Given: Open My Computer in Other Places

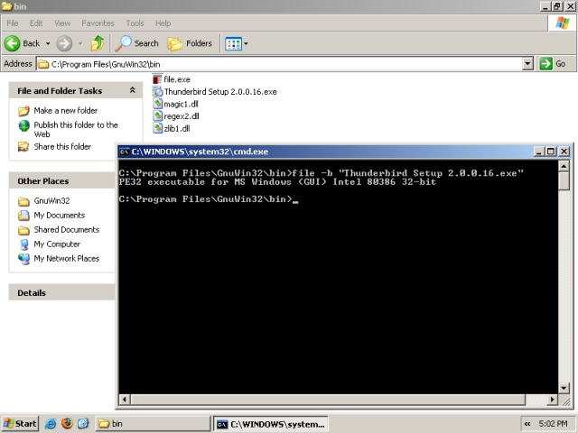Looking at the screenshot, I should pyautogui.click(x=57, y=244).
